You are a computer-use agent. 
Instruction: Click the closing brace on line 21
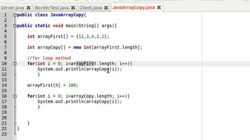(x=29, y=123)
